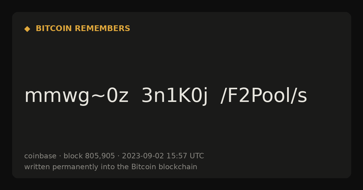Select the written permanently caption line
The image size is (363, 190).
[111, 167]
